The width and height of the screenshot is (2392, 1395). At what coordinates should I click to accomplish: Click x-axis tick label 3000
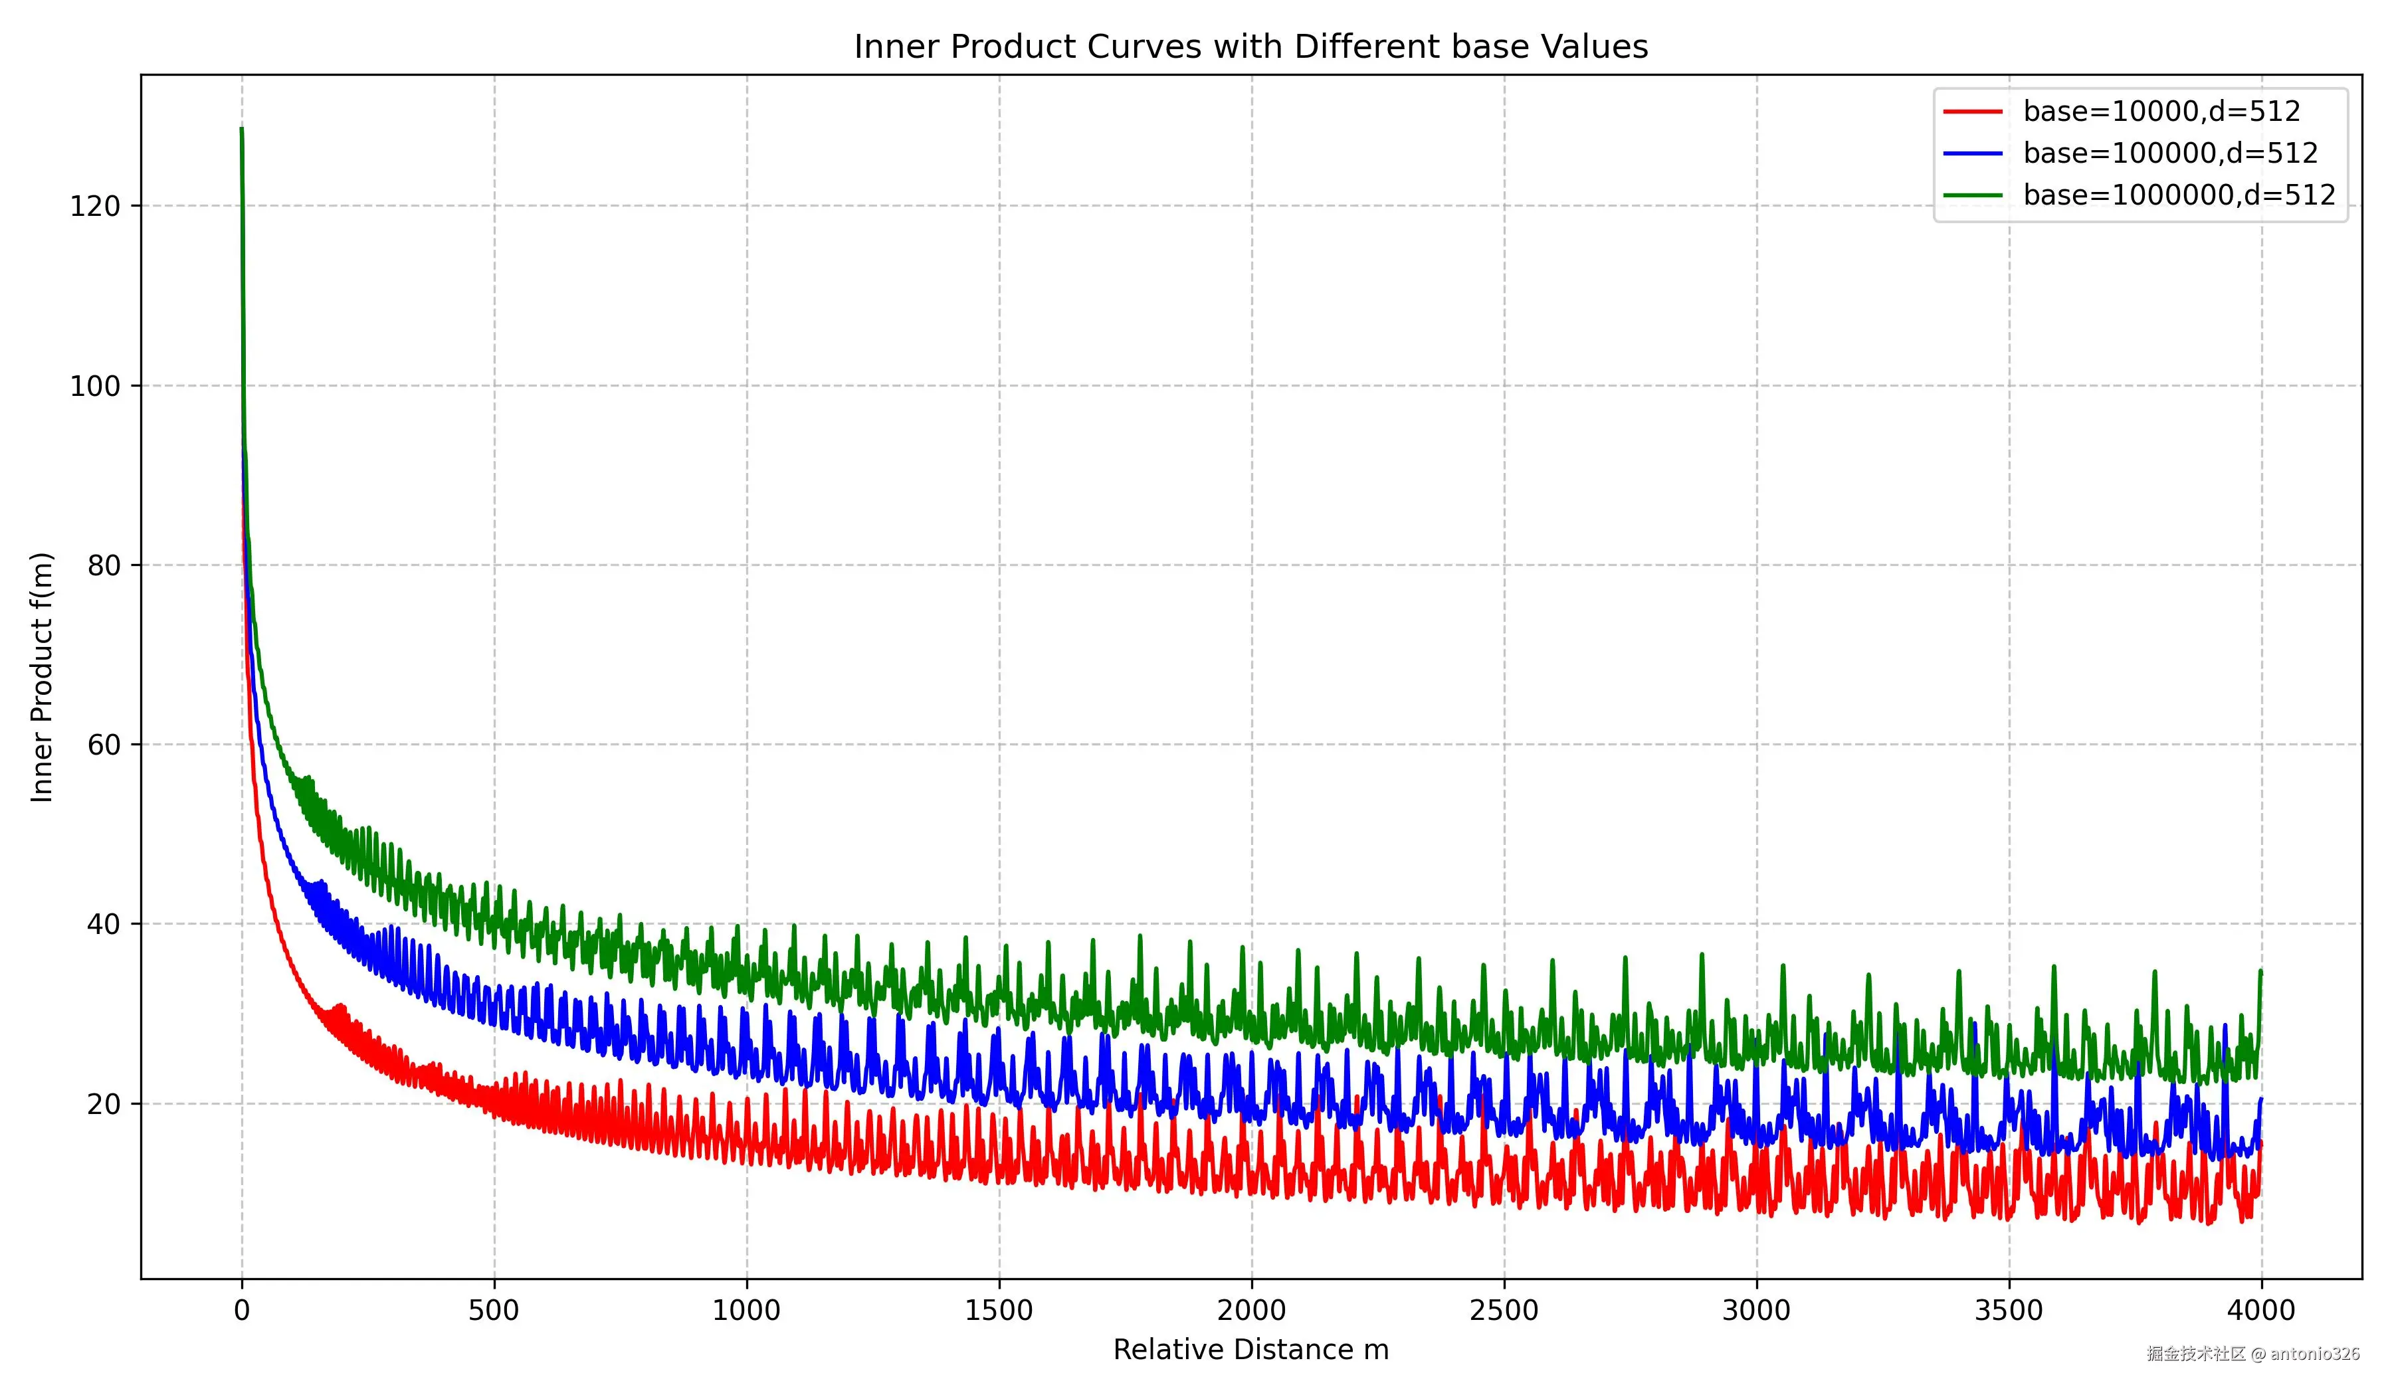point(1756,1311)
